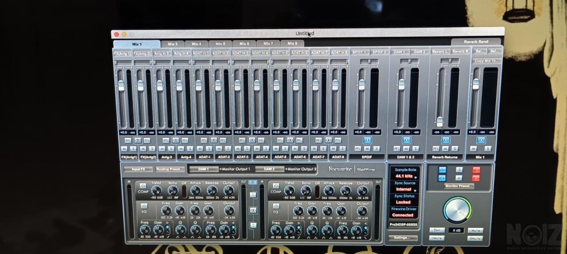Image resolution: width=567 pixels, height=254 pixels.
Task: Click the Settings... button
Action: (x=403, y=238)
